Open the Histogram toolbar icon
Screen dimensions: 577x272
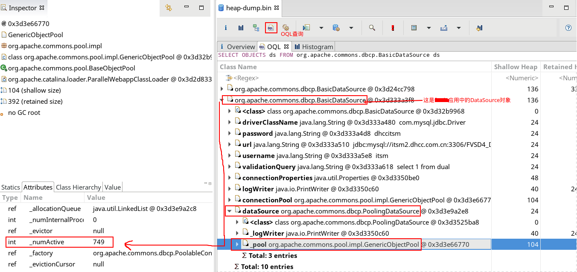coord(241,28)
